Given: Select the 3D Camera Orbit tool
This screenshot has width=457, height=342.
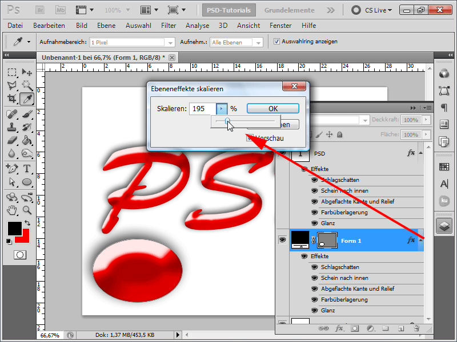Looking at the screenshot, I should tap(27, 197).
